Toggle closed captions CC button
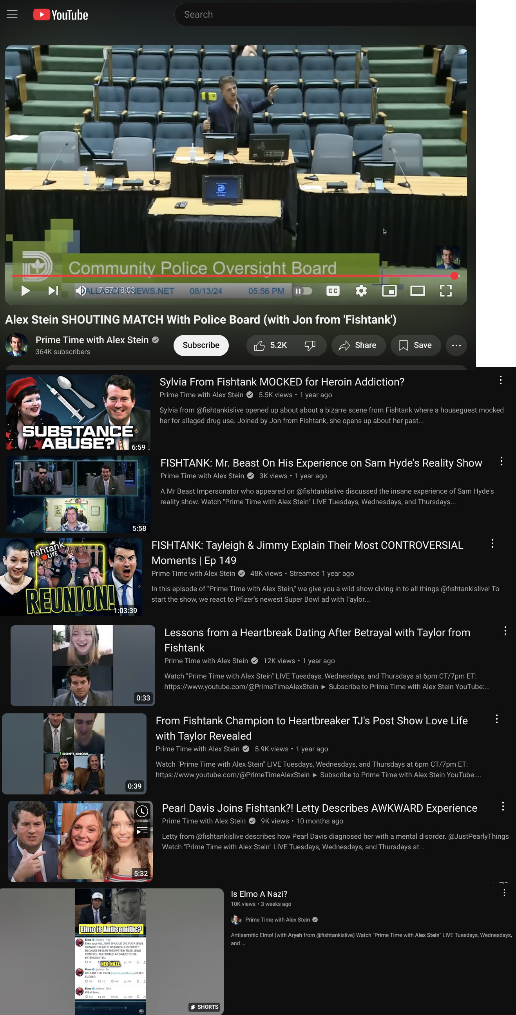 coord(333,291)
